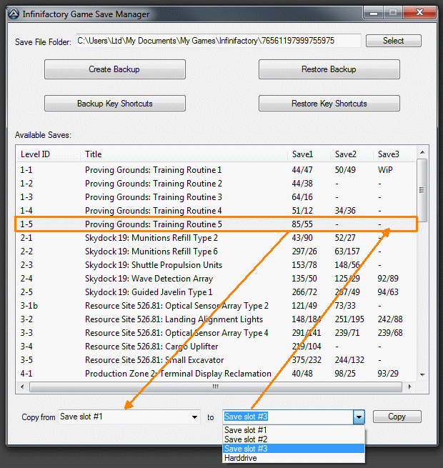443x468 pixels.
Task: Click level ID 2-4
Action: click(26, 279)
